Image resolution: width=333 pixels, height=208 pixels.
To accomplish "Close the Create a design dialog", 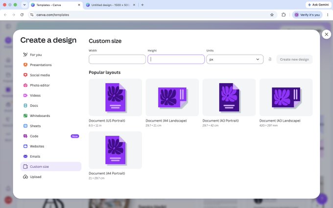I will [x=327, y=34].
